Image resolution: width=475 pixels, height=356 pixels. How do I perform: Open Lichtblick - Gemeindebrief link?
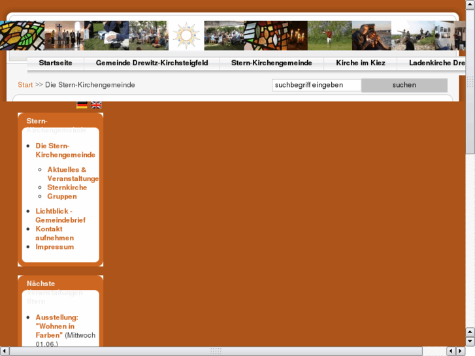pos(60,216)
